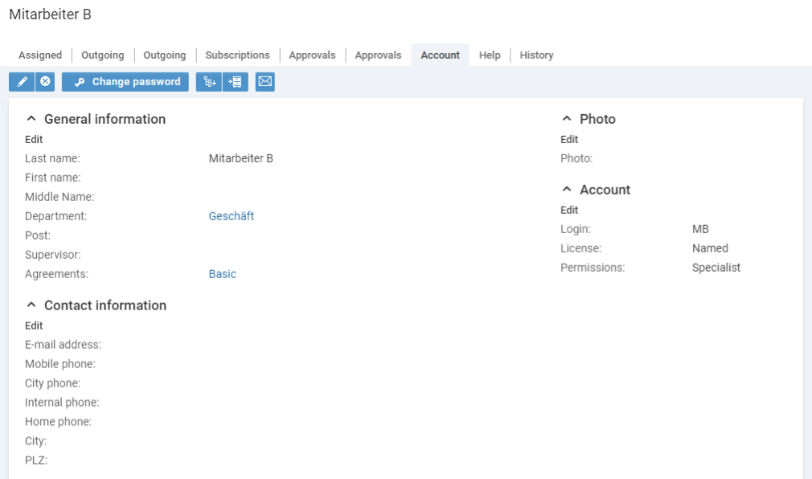
Task: Click the envelope message icon
Action: (x=265, y=82)
